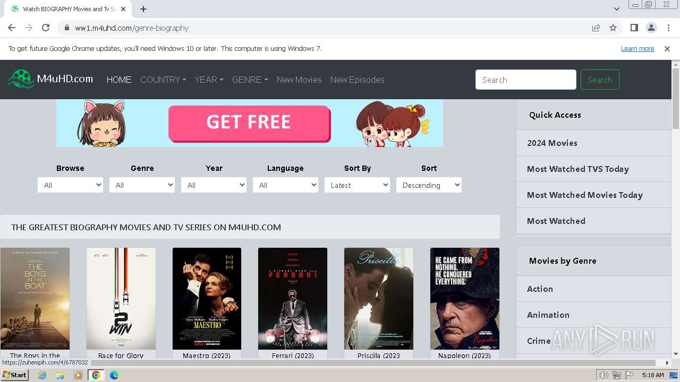
Task: Dismiss the Chrome update notification bar
Action: [667, 48]
